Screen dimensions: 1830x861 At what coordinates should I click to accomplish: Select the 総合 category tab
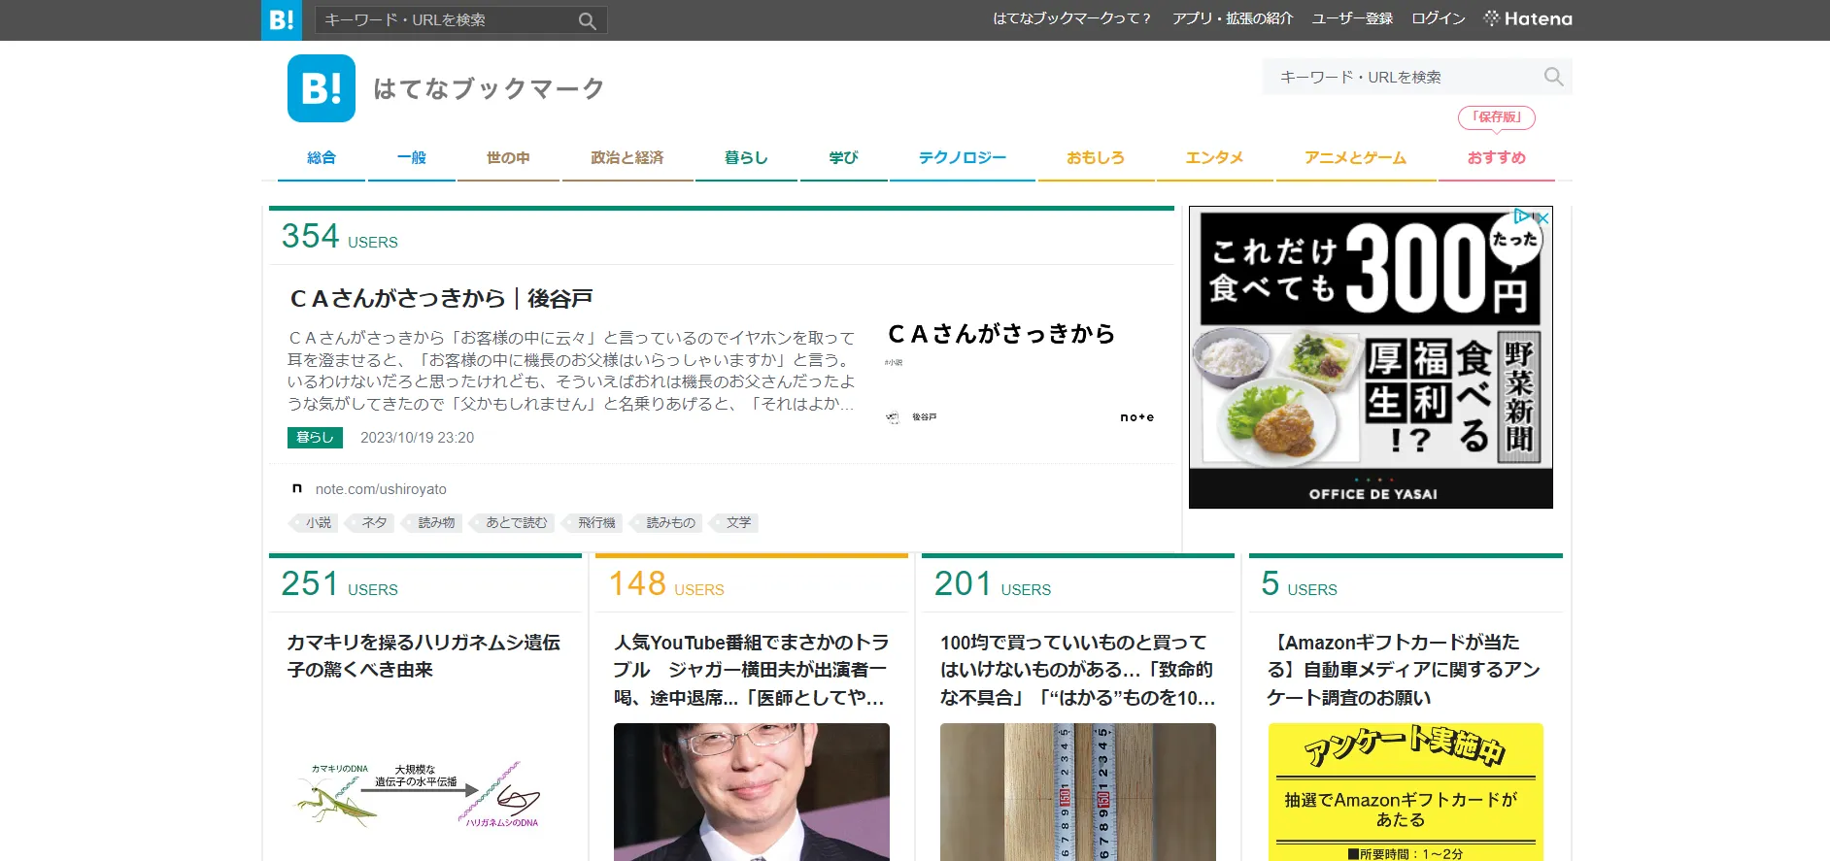[x=321, y=157]
